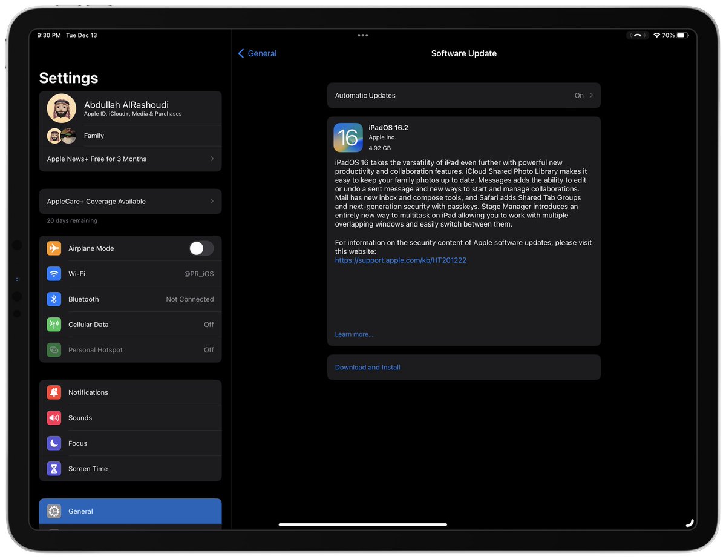Tap the General gear icon

point(54,511)
